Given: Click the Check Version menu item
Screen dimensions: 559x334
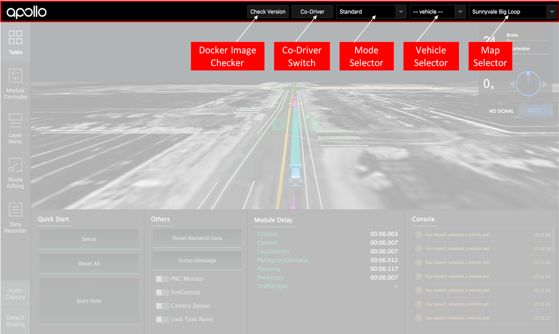Looking at the screenshot, I should 267,11.
